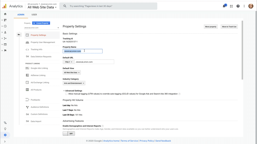Viewport: 257px width, 144px height.
Task: Open Data Import menu item
Action: tap(42, 121)
